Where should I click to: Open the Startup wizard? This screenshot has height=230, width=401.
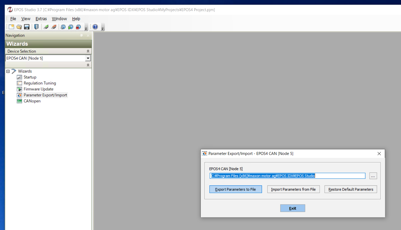click(x=30, y=77)
